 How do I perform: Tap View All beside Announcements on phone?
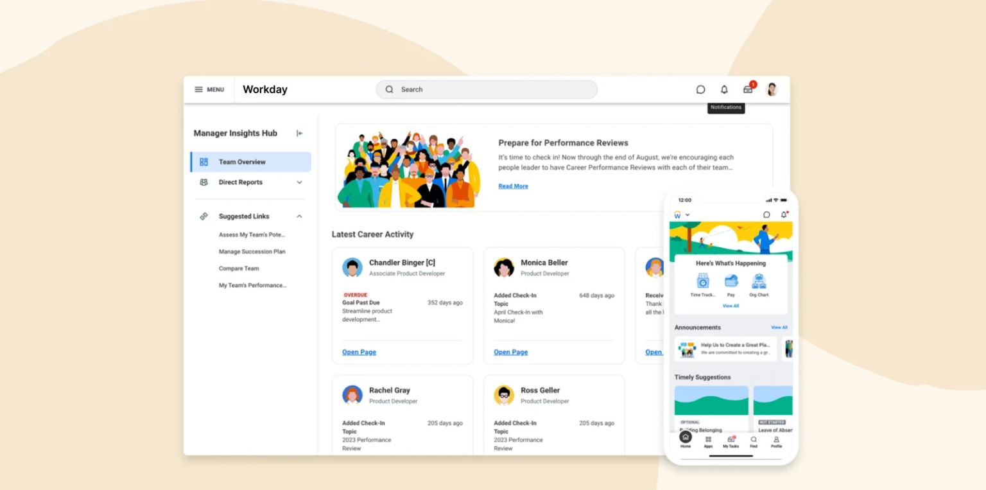point(779,328)
